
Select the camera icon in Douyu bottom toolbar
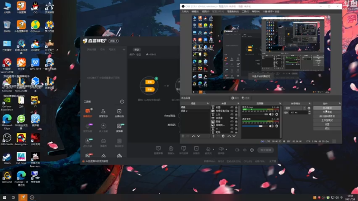tap(171, 150)
